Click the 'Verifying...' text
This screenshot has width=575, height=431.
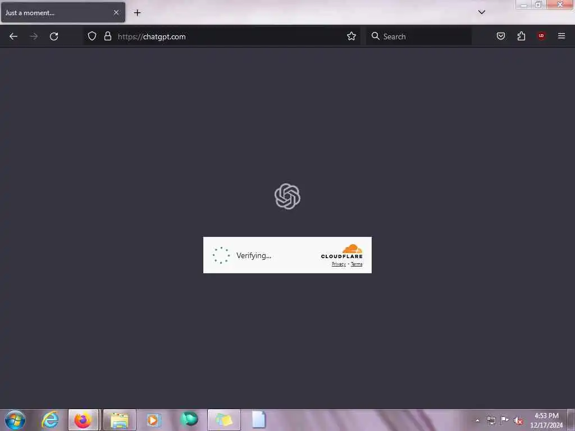pyautogui.click(x=254, y=255)
